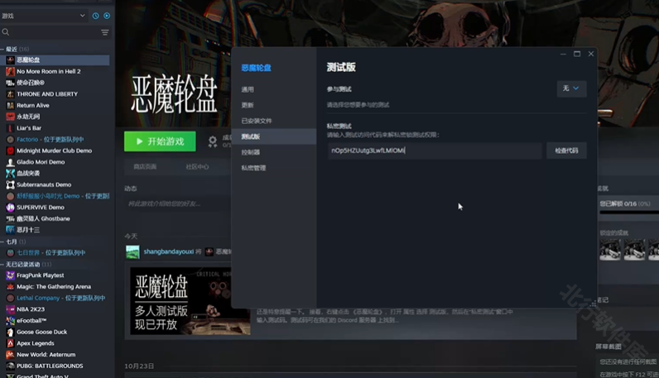This screenshot has height=378, width=659.
Task: Click the Subterranauts Demo icon
Action: pyautogui.click(x=10, y=184)
